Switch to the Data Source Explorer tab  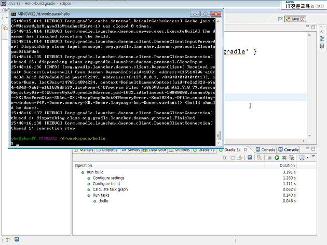(155, 150)
